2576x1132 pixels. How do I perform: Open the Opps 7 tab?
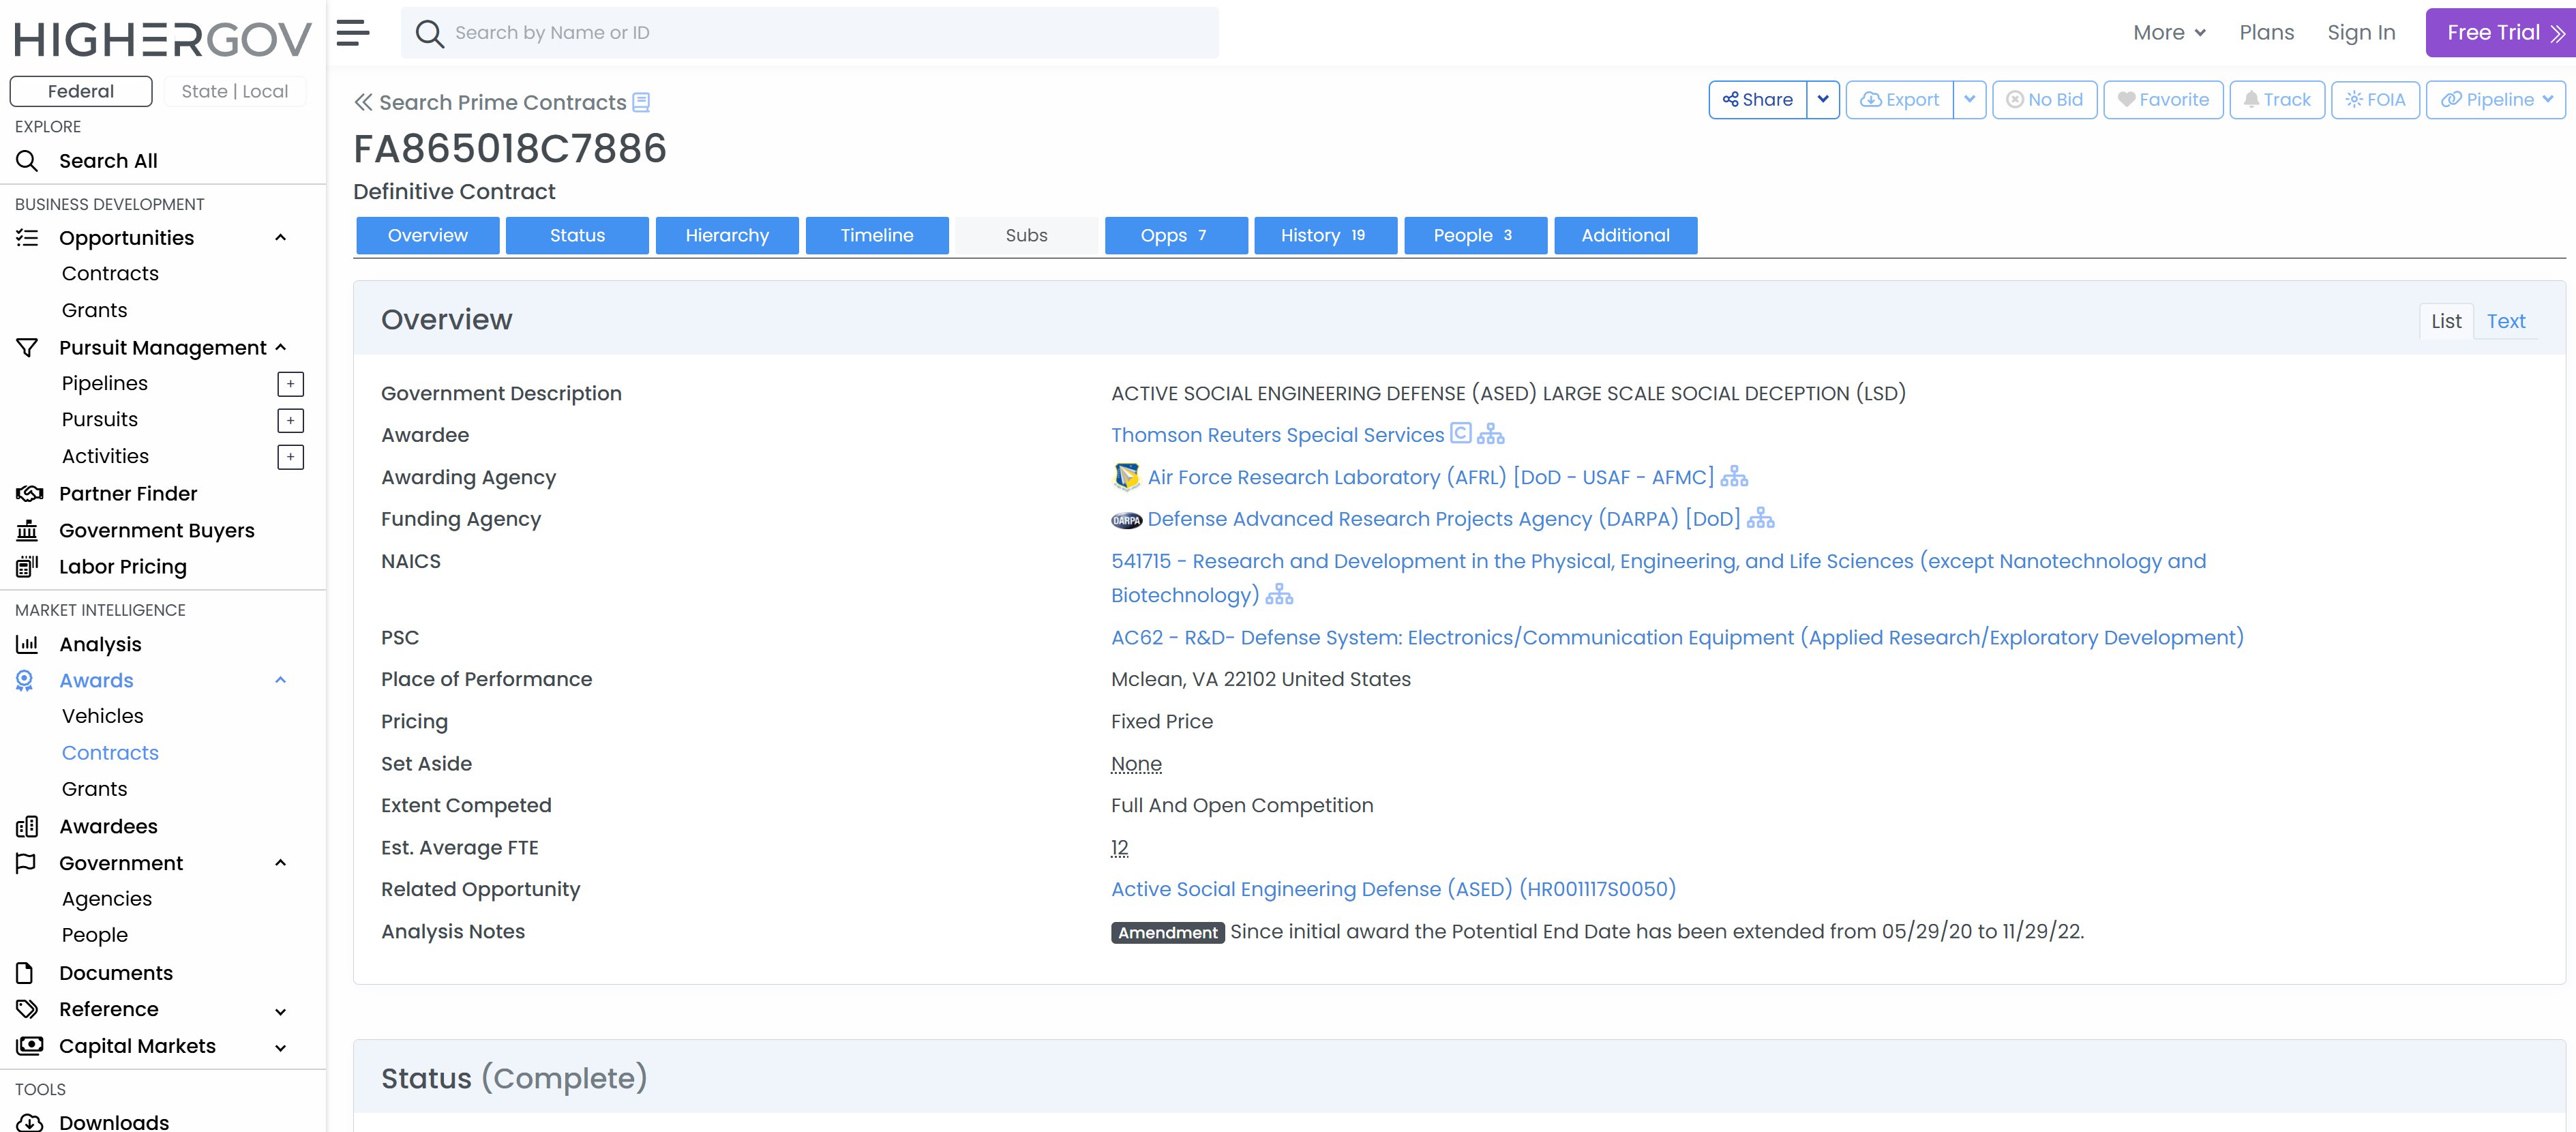[1176, 236]
